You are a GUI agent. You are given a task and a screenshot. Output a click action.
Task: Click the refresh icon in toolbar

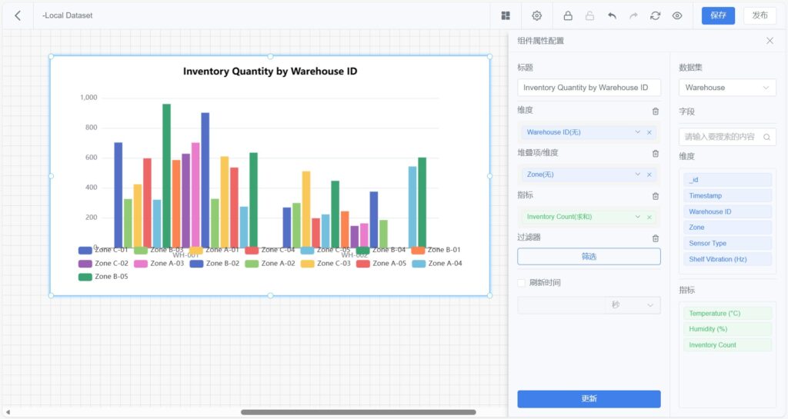(655, 15)
